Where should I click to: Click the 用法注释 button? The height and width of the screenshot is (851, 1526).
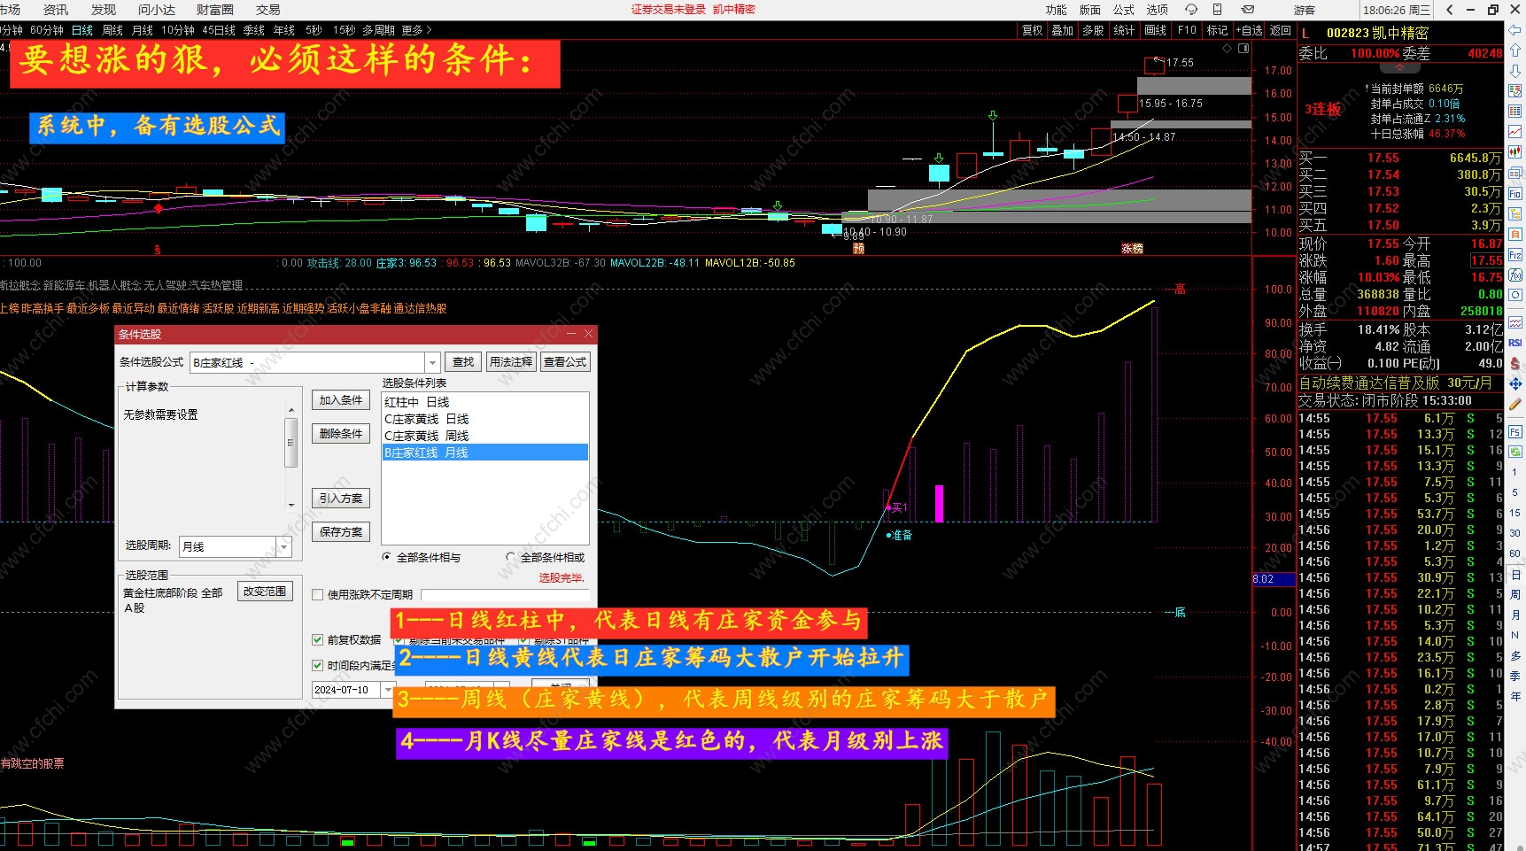pyautogui.click(x=511, y=362)
